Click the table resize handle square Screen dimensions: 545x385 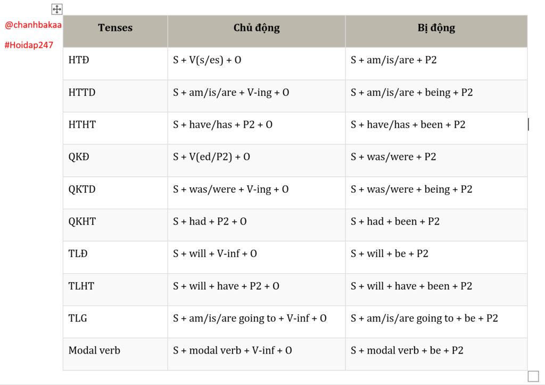[x=533, y=376]
